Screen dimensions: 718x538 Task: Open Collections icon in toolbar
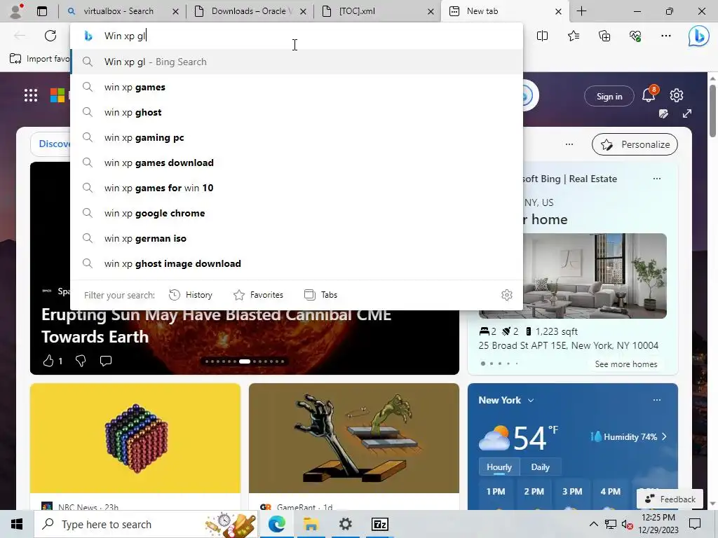click(x=604, y=36)
